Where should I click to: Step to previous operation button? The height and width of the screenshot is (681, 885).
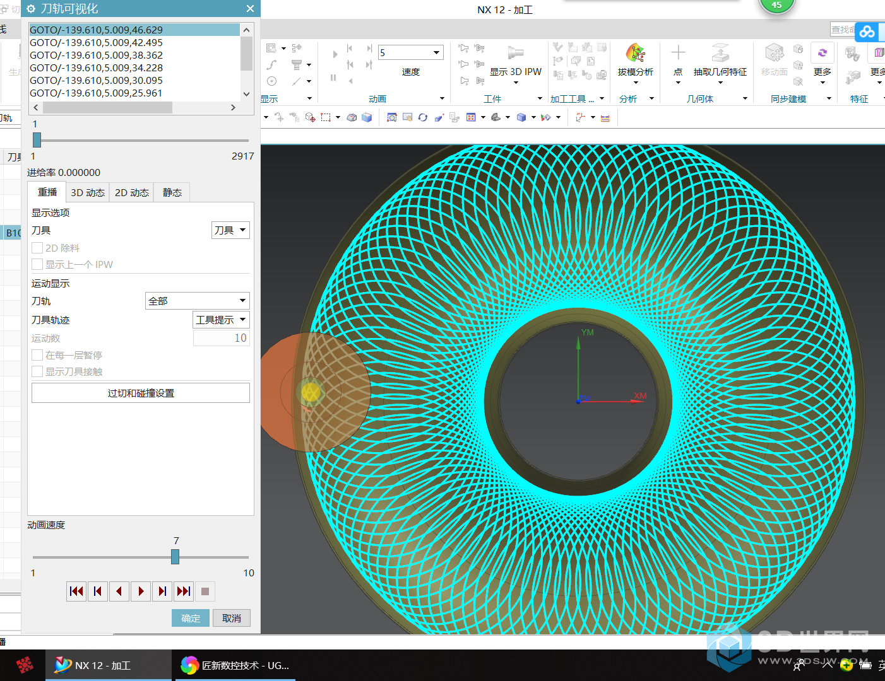coord(98,591)
